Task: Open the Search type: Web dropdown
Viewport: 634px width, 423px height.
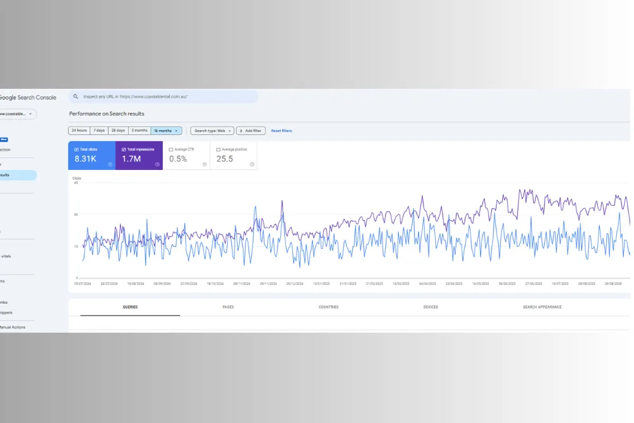Action: click(x=212, y=131)
